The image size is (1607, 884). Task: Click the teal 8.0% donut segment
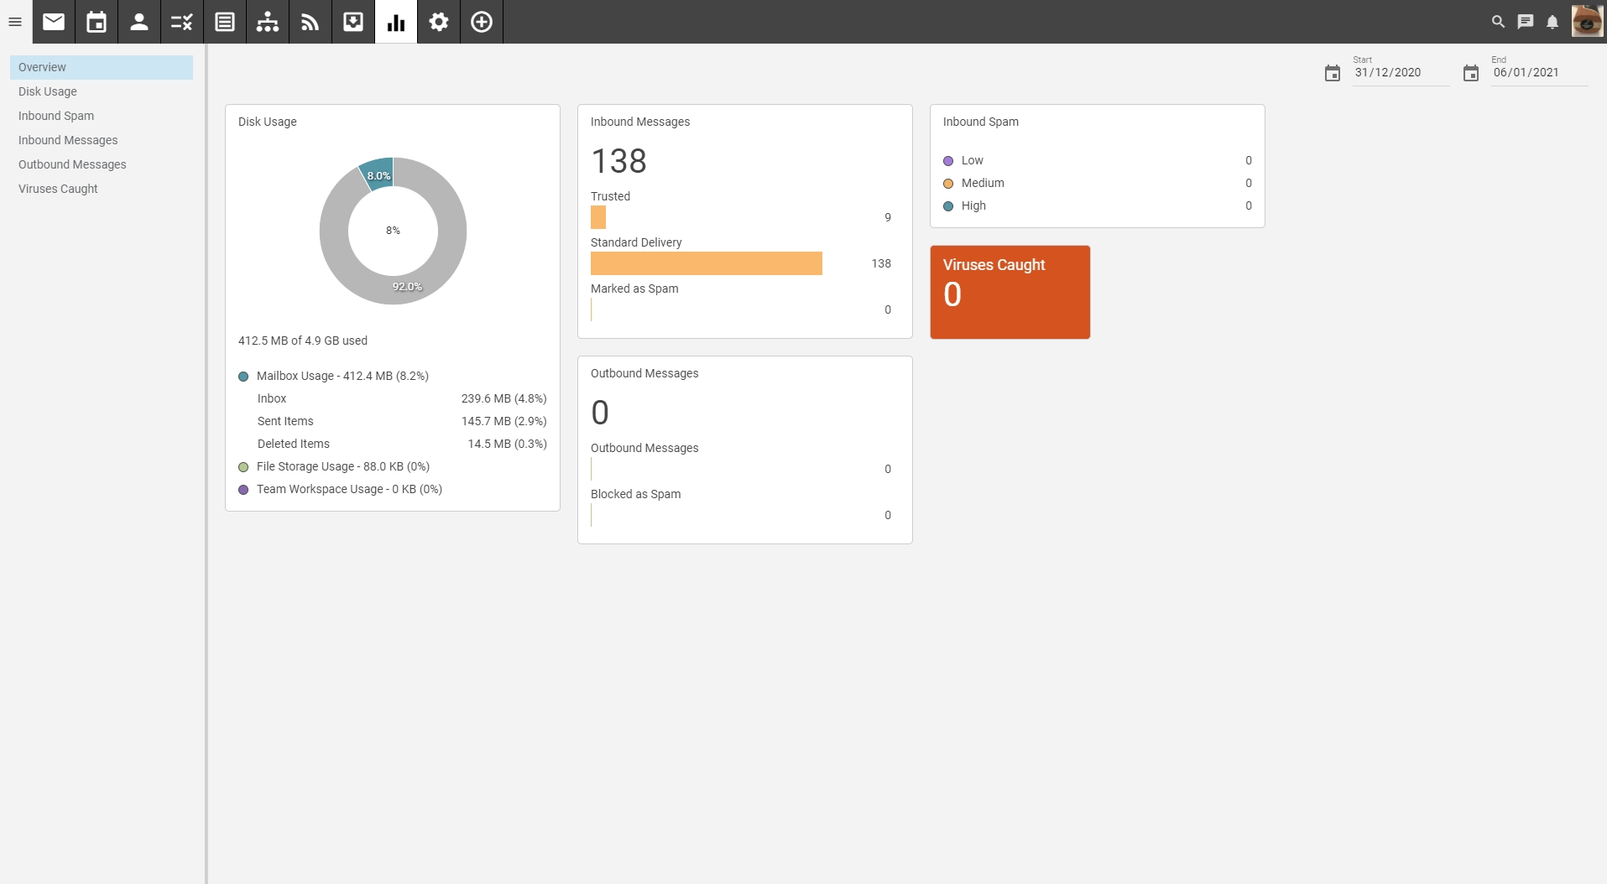pyautogui.click(x=378, y=174)
